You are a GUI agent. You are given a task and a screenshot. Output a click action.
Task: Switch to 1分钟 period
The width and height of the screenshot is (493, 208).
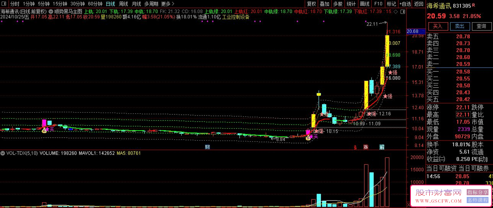tap(29, 4)
